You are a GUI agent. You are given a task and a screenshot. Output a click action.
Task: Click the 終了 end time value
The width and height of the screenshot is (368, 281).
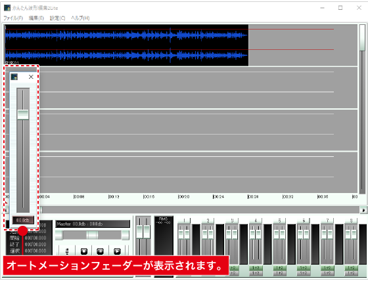pos(35,244)
